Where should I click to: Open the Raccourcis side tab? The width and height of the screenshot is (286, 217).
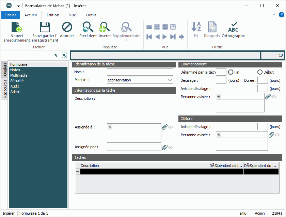(5, 89)
